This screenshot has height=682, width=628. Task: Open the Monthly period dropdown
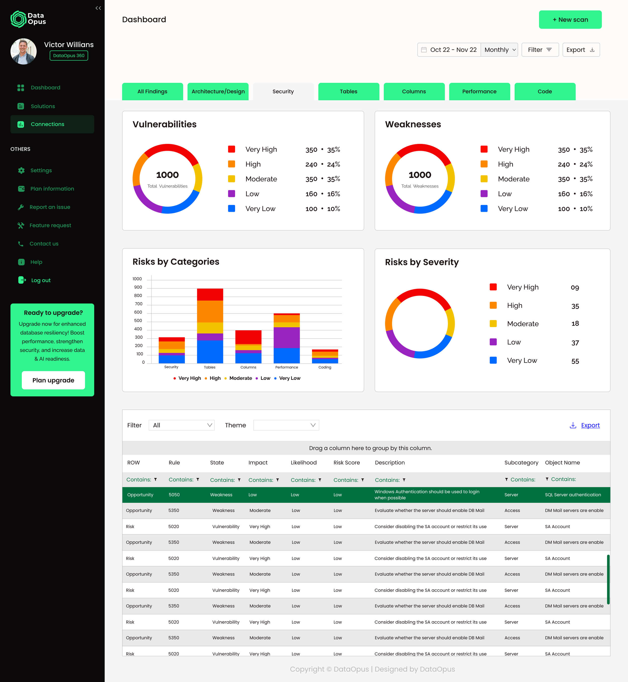coord(500,50)
